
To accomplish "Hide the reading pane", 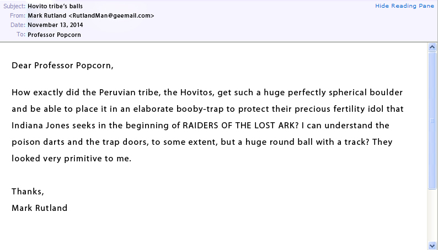I will tap(406, 6).
